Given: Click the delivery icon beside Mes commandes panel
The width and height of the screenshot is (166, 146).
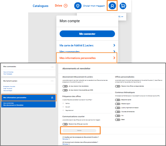Looking at the screenshot, I should click(x=52, y=67).
